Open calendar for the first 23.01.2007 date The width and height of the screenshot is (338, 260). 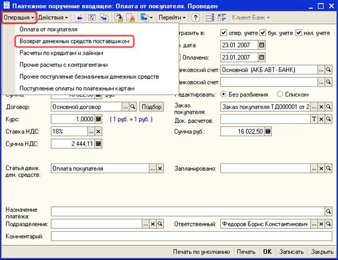(262, 45)
